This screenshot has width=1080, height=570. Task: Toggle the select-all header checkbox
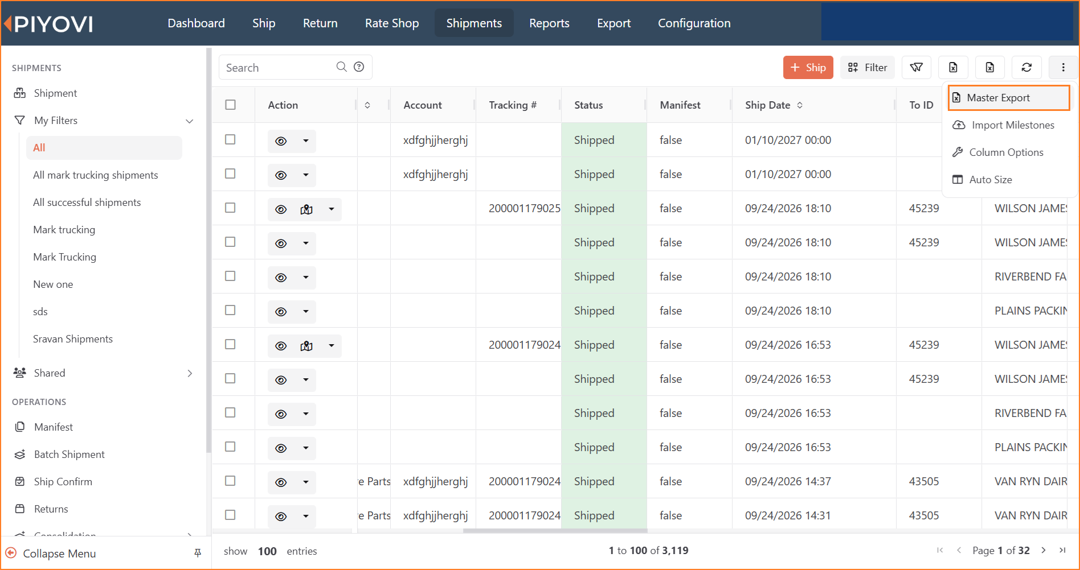pyautogui.click(x=230, y=105)
